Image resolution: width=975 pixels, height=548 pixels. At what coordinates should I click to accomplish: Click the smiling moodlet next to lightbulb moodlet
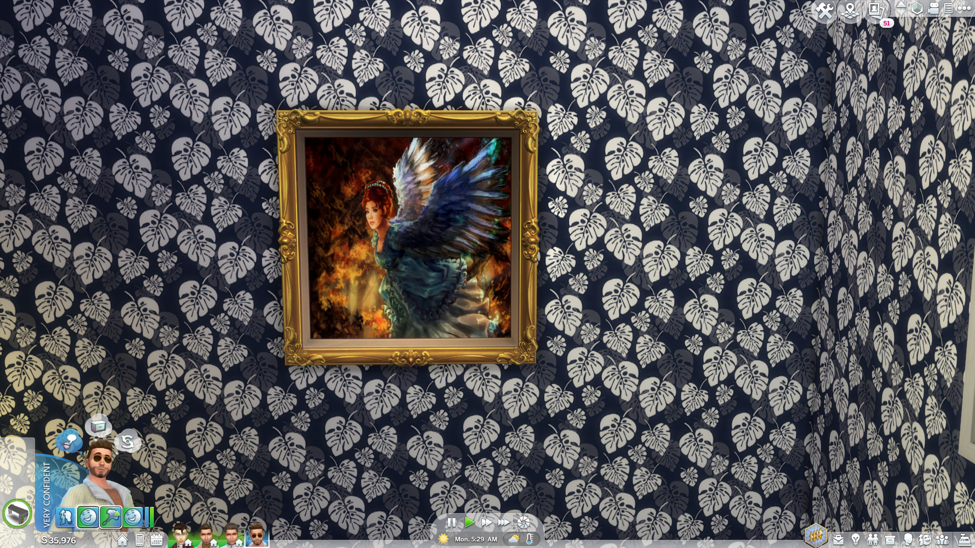(x=88, y=517)
